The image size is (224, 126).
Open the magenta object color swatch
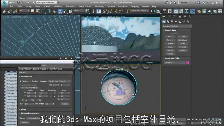[x=188, y=63]
